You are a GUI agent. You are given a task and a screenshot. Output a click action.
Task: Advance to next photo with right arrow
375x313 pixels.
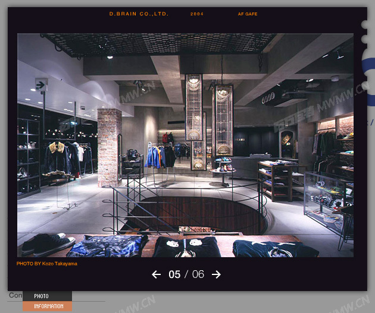point(216,274)
